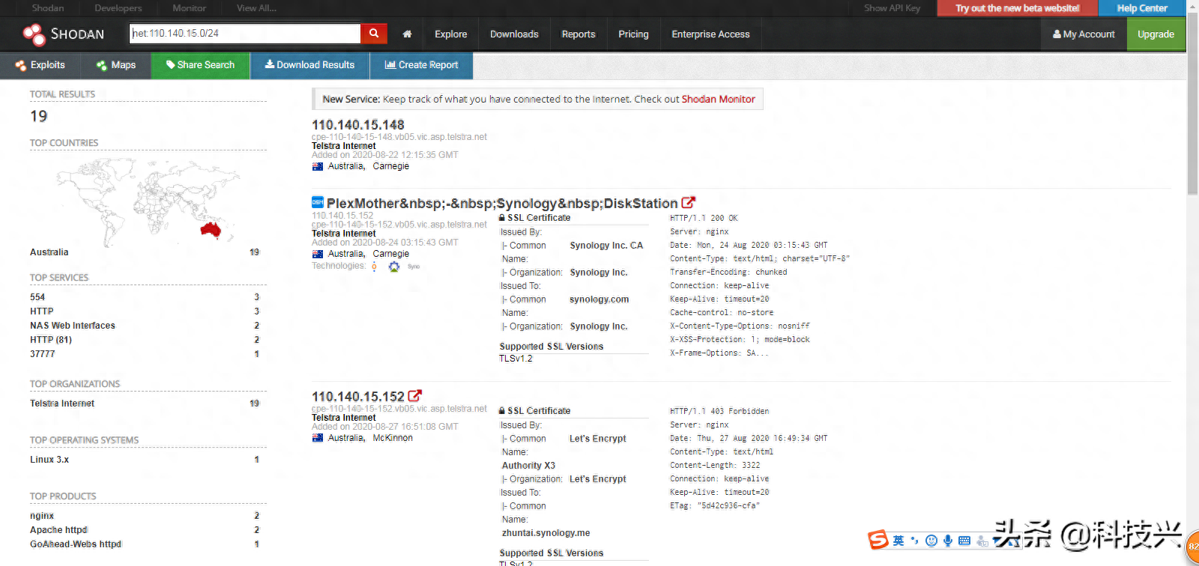Open the Pricing menu item
This screenshot has height=566, width=1199.
(x=633, y=34)
